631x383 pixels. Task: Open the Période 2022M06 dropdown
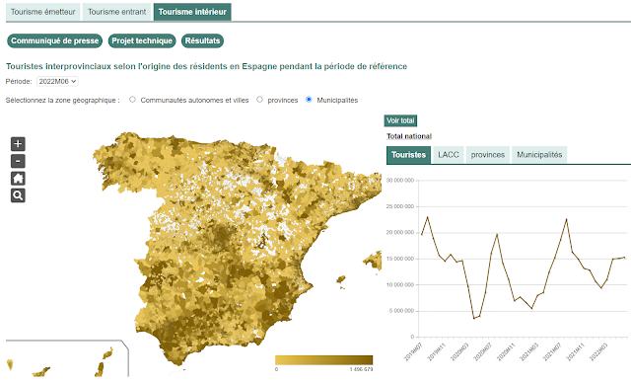click(x=57, y=81)
